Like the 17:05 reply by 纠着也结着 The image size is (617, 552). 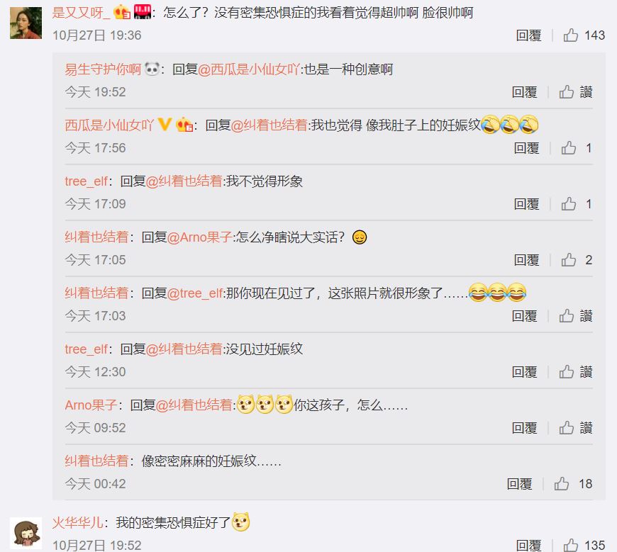coord(569,260)
